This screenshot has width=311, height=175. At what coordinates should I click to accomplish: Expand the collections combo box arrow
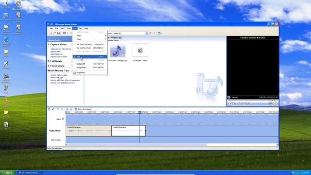click(147, 34)
